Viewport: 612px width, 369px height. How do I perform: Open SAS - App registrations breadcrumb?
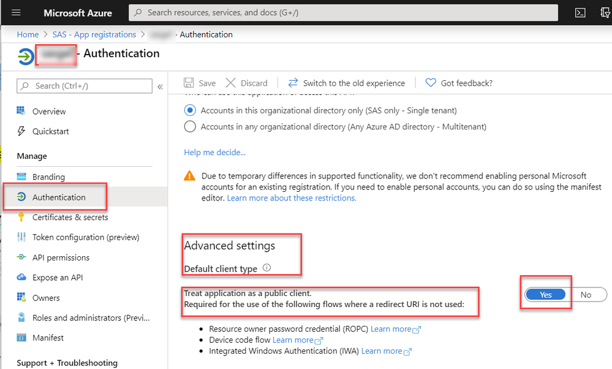pos(94,35)
